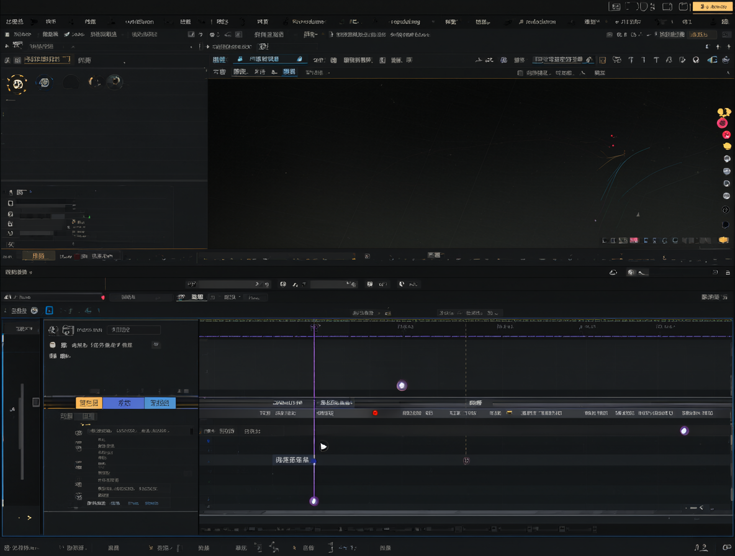Open the orange tab in the lower properties panel

[89, 403]
